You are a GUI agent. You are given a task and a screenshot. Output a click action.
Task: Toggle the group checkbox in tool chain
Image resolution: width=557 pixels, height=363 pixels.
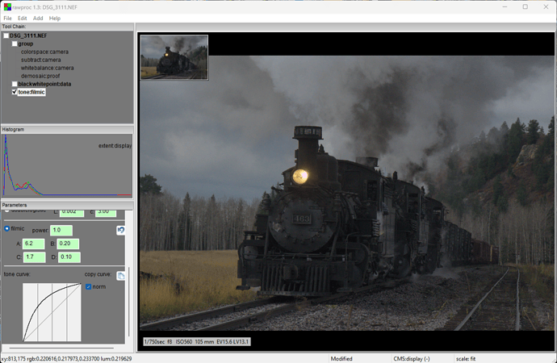coord(15,44)
